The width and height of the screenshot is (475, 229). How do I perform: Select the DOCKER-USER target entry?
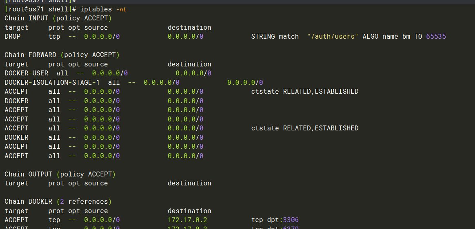(x=26, y=73)
